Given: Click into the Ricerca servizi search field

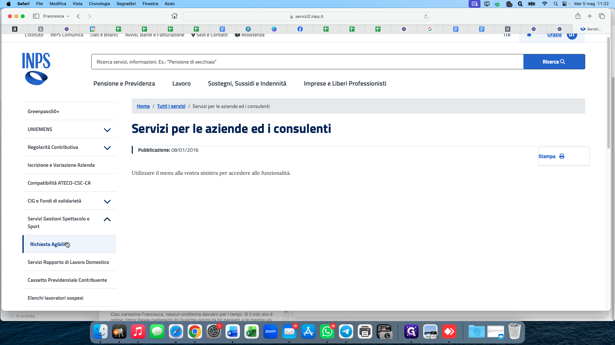Looking at the screenshot, I should (x=307, y=62).
